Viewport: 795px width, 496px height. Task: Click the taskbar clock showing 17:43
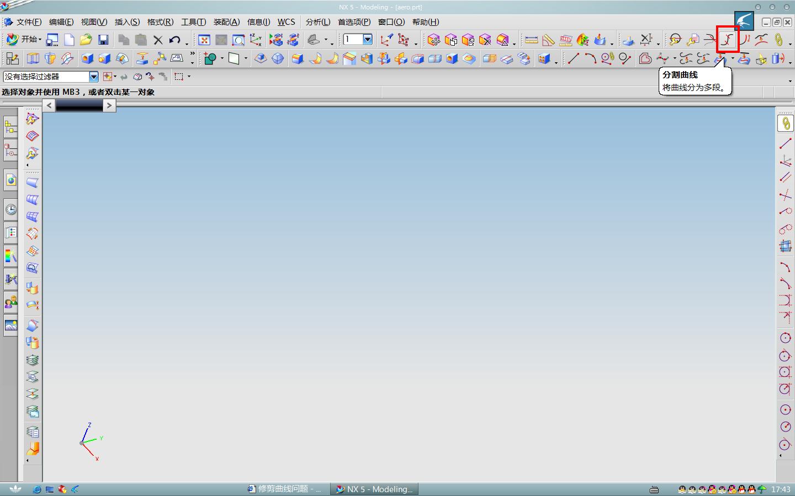point(781,489)
